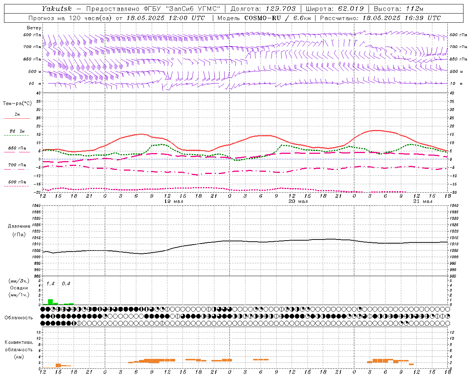
Task: Select the 'Широта: 62.019' latitude field
Action: click(335, 9)
